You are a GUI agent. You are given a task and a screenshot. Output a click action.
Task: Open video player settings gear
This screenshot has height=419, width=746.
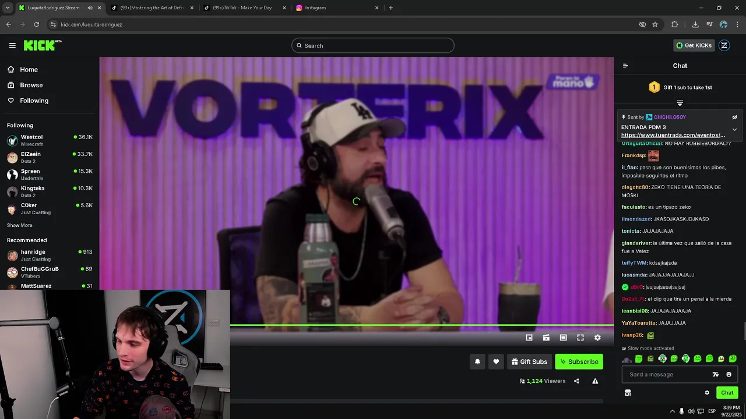[597, 338]
